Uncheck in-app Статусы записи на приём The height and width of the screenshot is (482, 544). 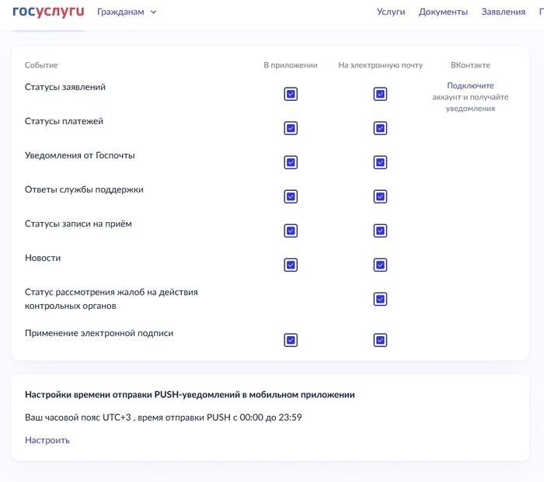click(291, 231)
